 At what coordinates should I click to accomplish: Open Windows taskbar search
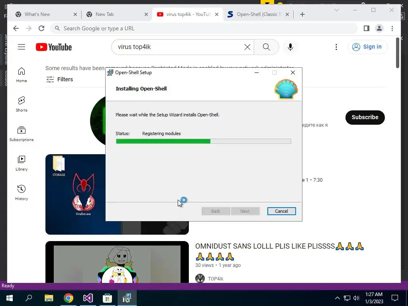[29, 298]
